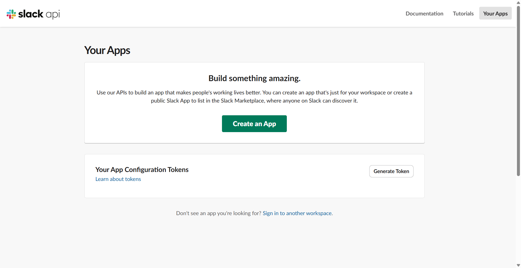The image size is (521, 268).
Task: Follow the Tutorials header link
Action: (x=463, y=13)
